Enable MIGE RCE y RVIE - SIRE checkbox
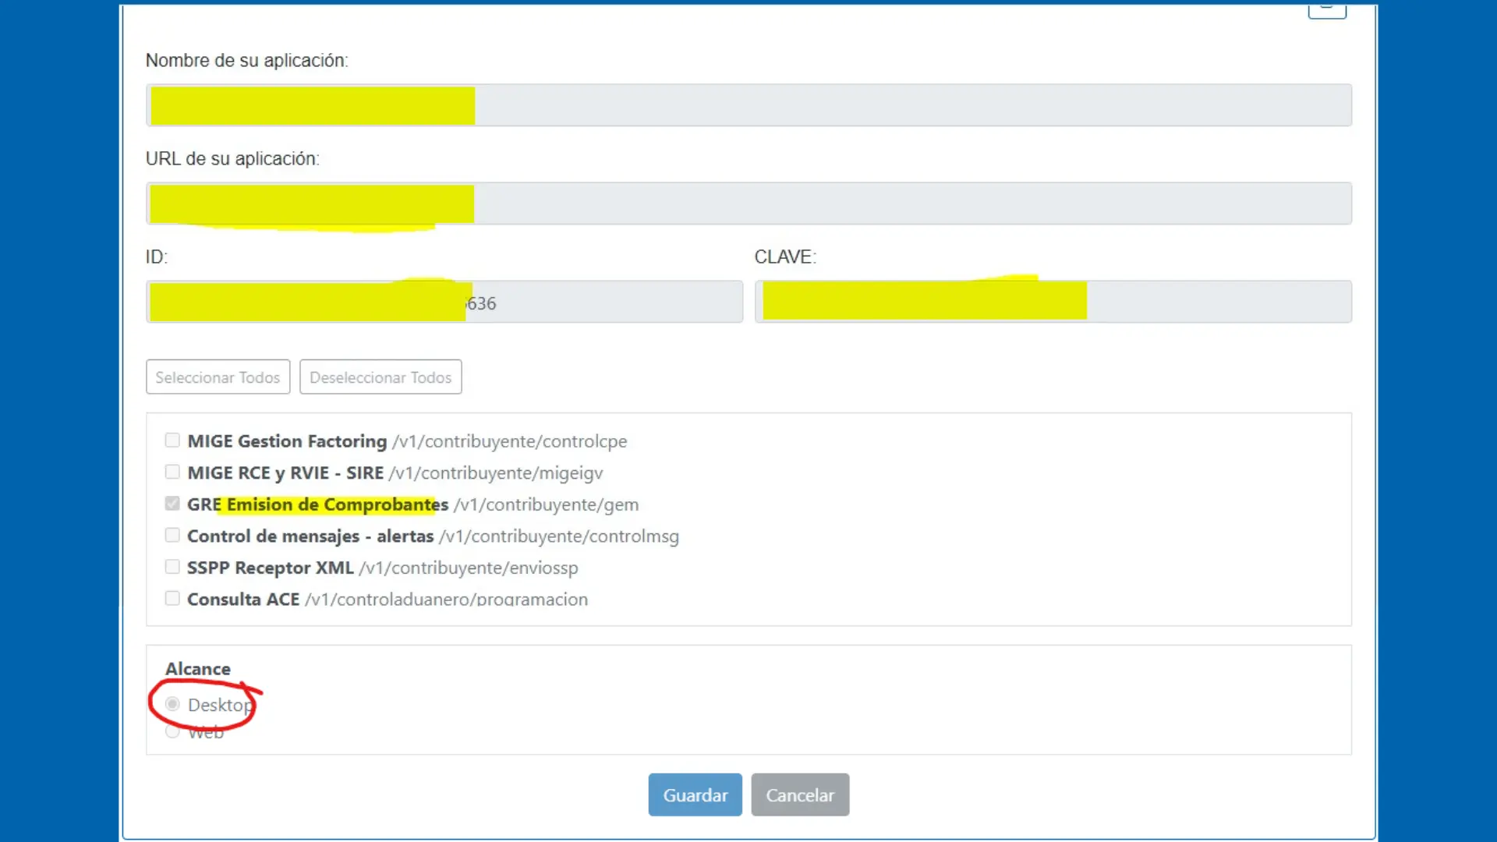1497x842 pixels. 172,472
